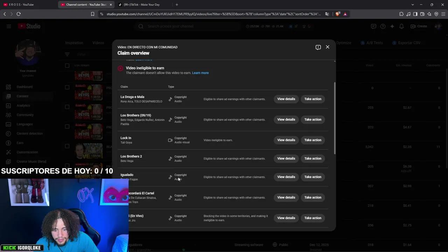Image resolution: width=448 pixels, height=252 pixels.
Task: Open the Leo AI sparkle icon in toolbar
Action: pos(429,14)
